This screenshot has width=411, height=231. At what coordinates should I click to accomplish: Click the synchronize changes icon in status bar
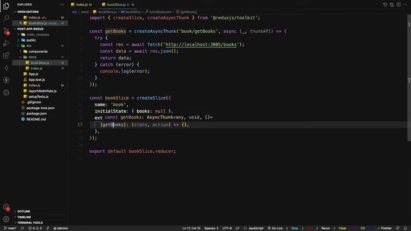tap(22, 228)
